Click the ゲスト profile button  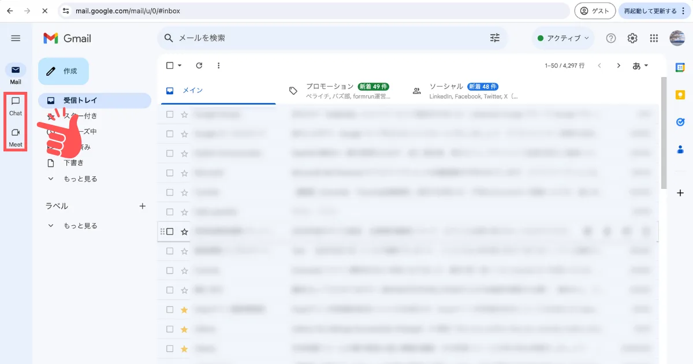click(x=595, y=10)
